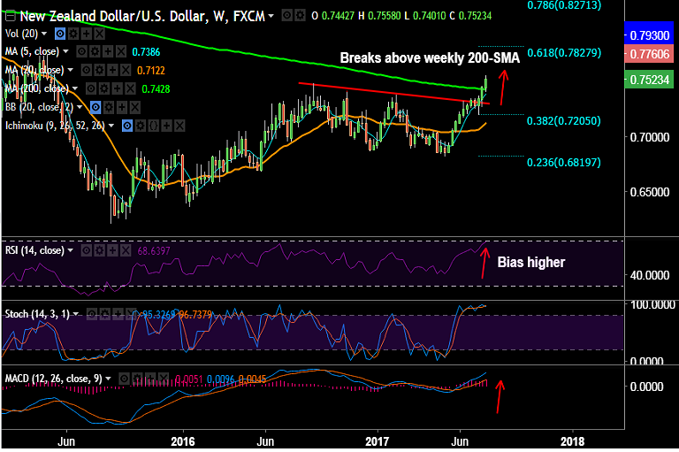Remove Ichimoku indicator with X
679x452 pixels.
[x=179, y=126]
